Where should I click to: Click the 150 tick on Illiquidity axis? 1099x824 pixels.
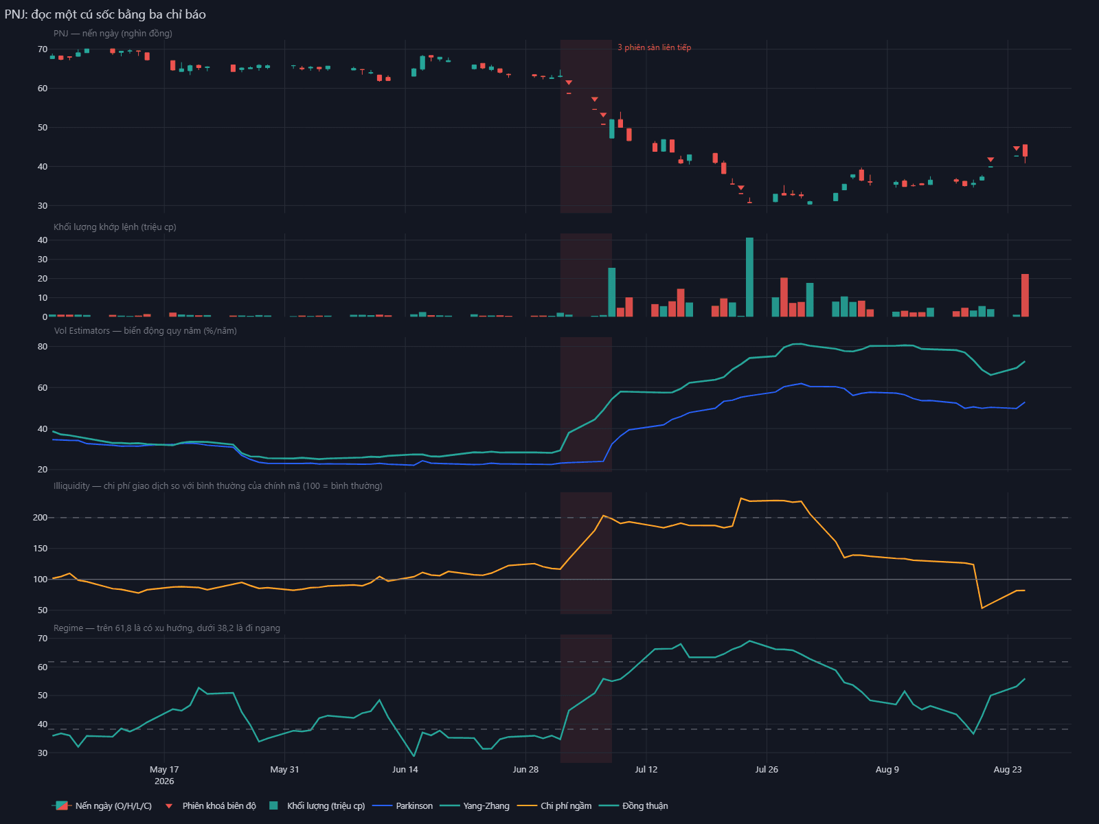tap(40, 549)
